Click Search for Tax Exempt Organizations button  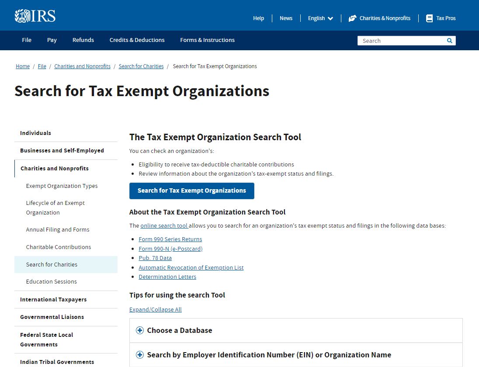[x=192, y=191]
